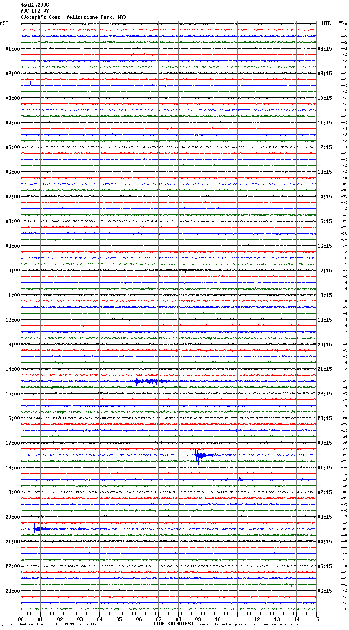Screen dimensions: 349x630
Task: Click the 15:00 MST time label
Action: [12, 394]
